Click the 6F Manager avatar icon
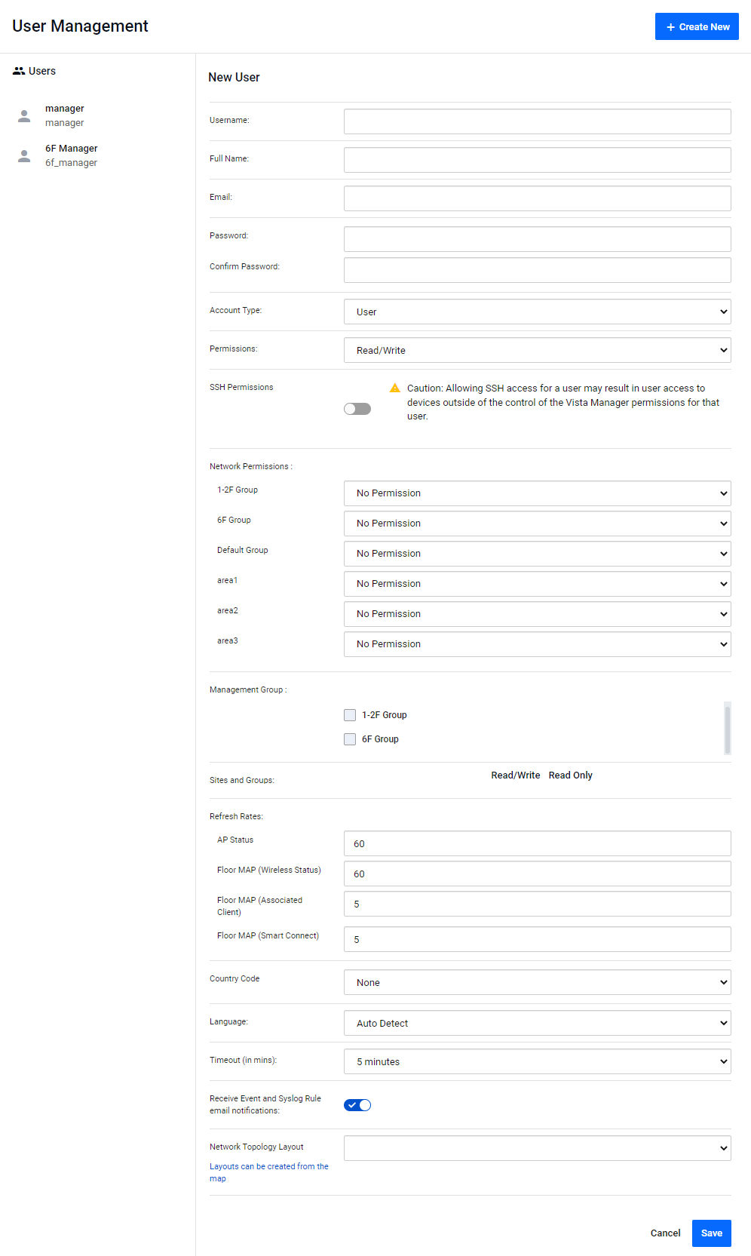Screen dimensions: 751x1256 click(x=24, y=156)
